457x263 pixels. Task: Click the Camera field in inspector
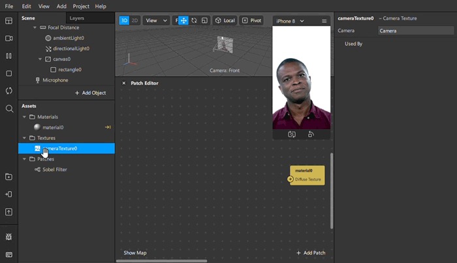416,31
